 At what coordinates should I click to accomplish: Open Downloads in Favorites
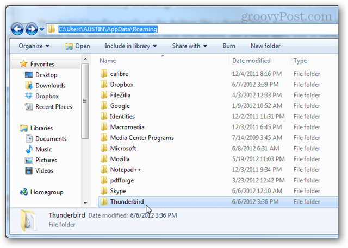51,86
